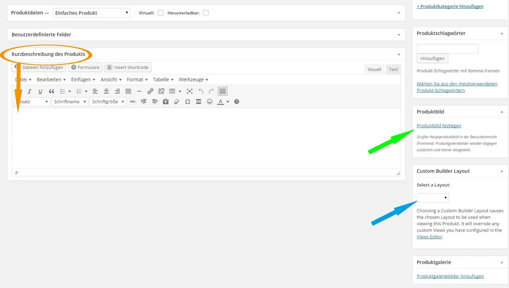Insert a hyperlink using the chain icon
The image size is (509, 288).
(150, 91)
